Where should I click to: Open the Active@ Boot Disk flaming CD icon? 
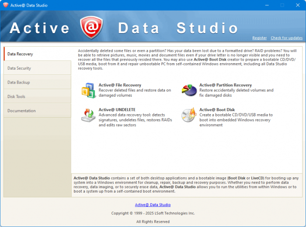(x=189, y=115)
